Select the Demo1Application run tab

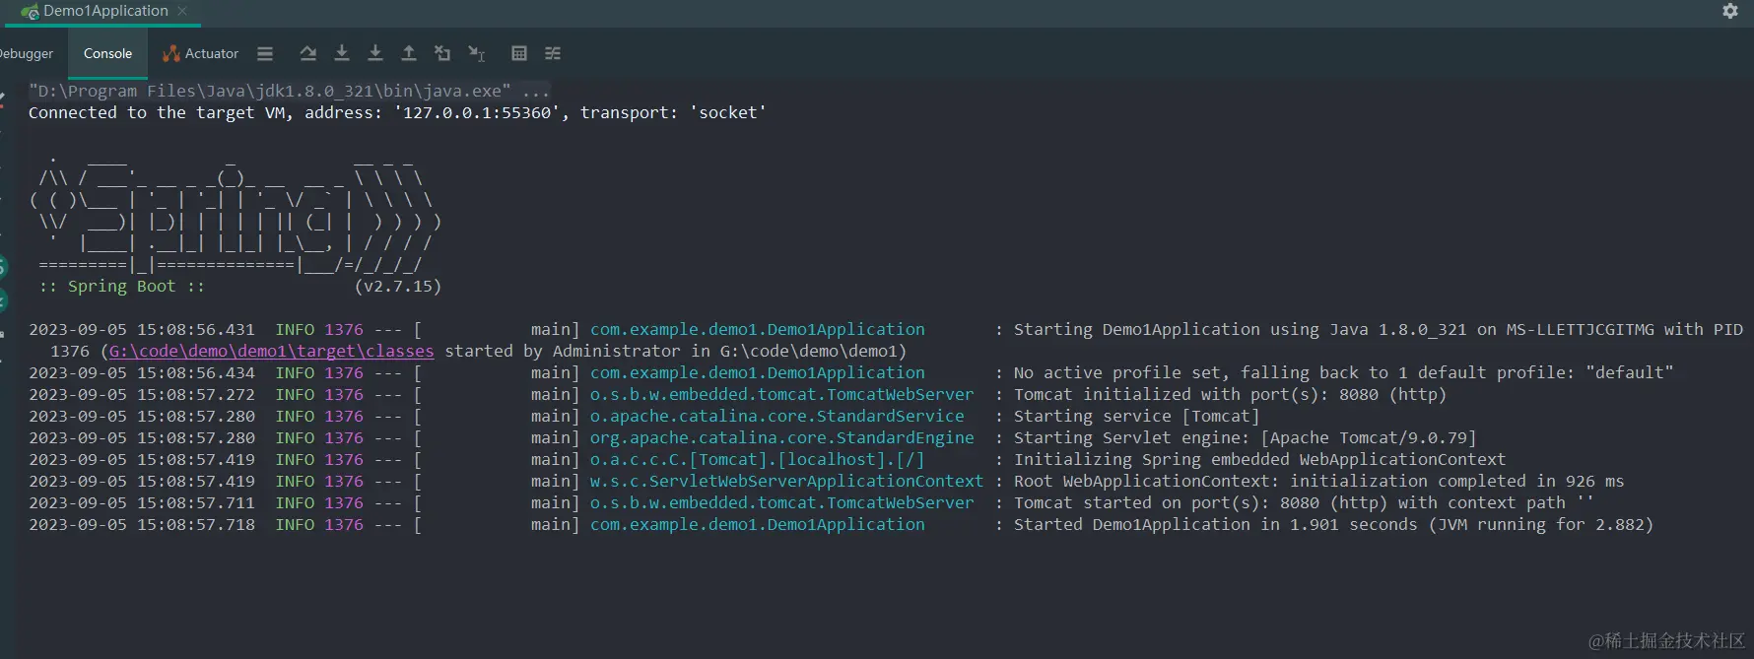[105, 11]
